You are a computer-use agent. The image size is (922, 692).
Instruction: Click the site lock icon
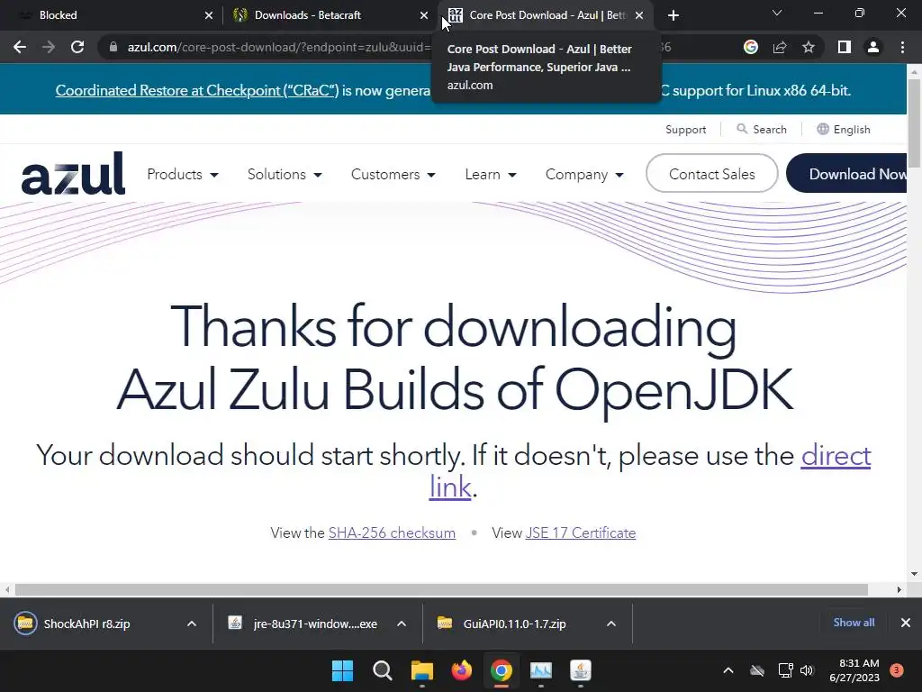coord(113,47)
